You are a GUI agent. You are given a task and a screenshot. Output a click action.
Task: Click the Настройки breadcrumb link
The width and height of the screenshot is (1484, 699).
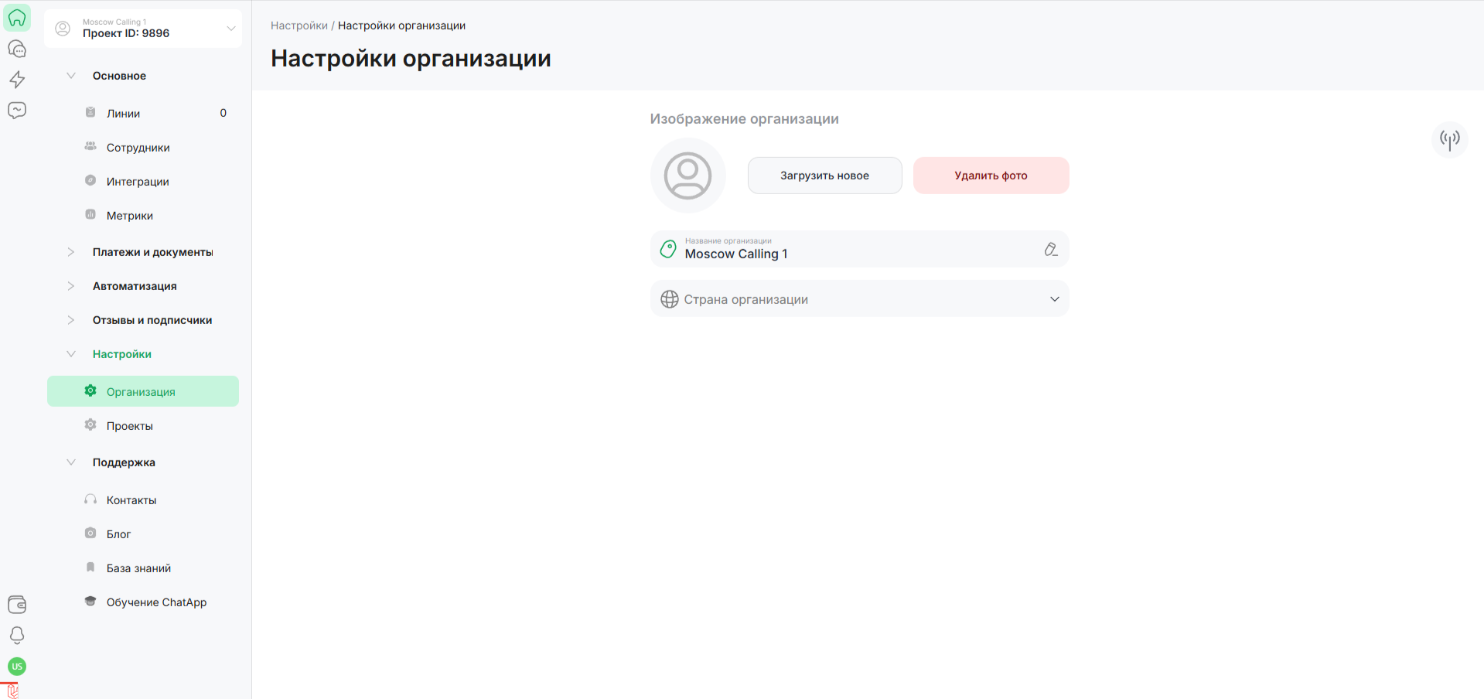(x=299, y=26)
